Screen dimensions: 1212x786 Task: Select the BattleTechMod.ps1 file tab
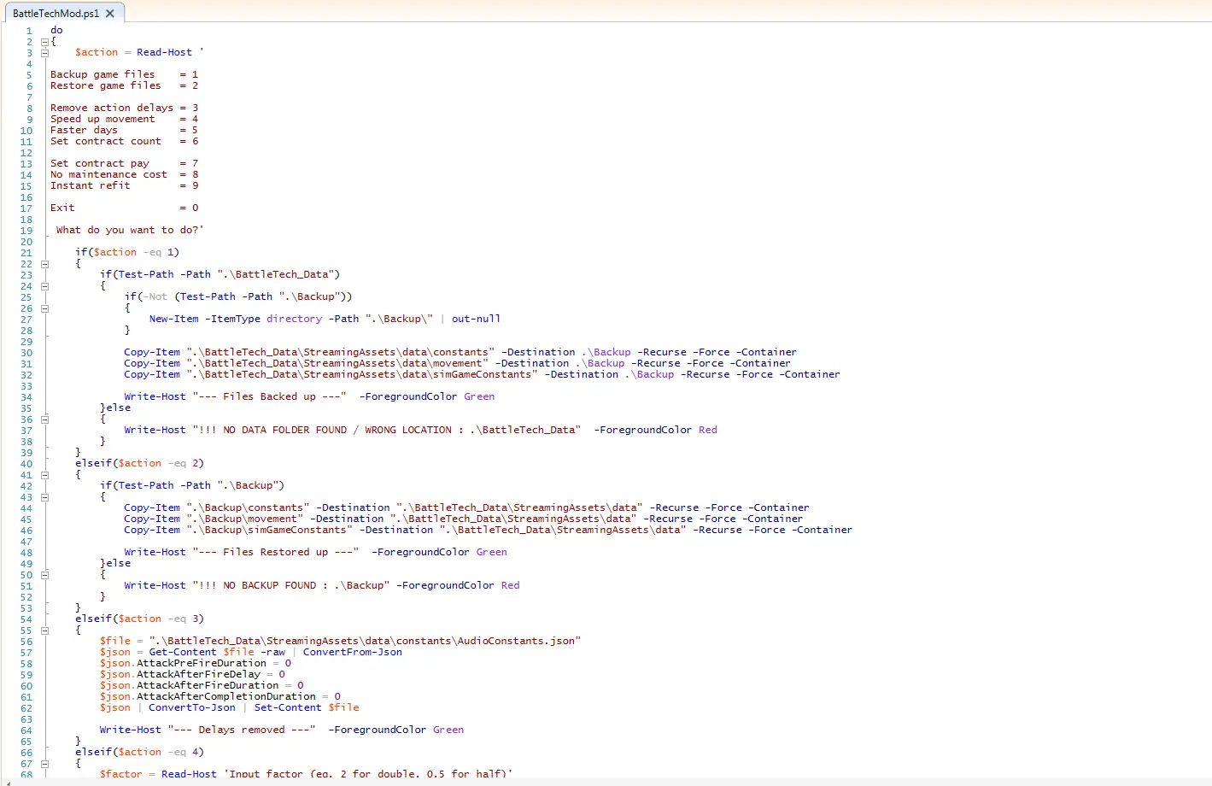(63, 13)
